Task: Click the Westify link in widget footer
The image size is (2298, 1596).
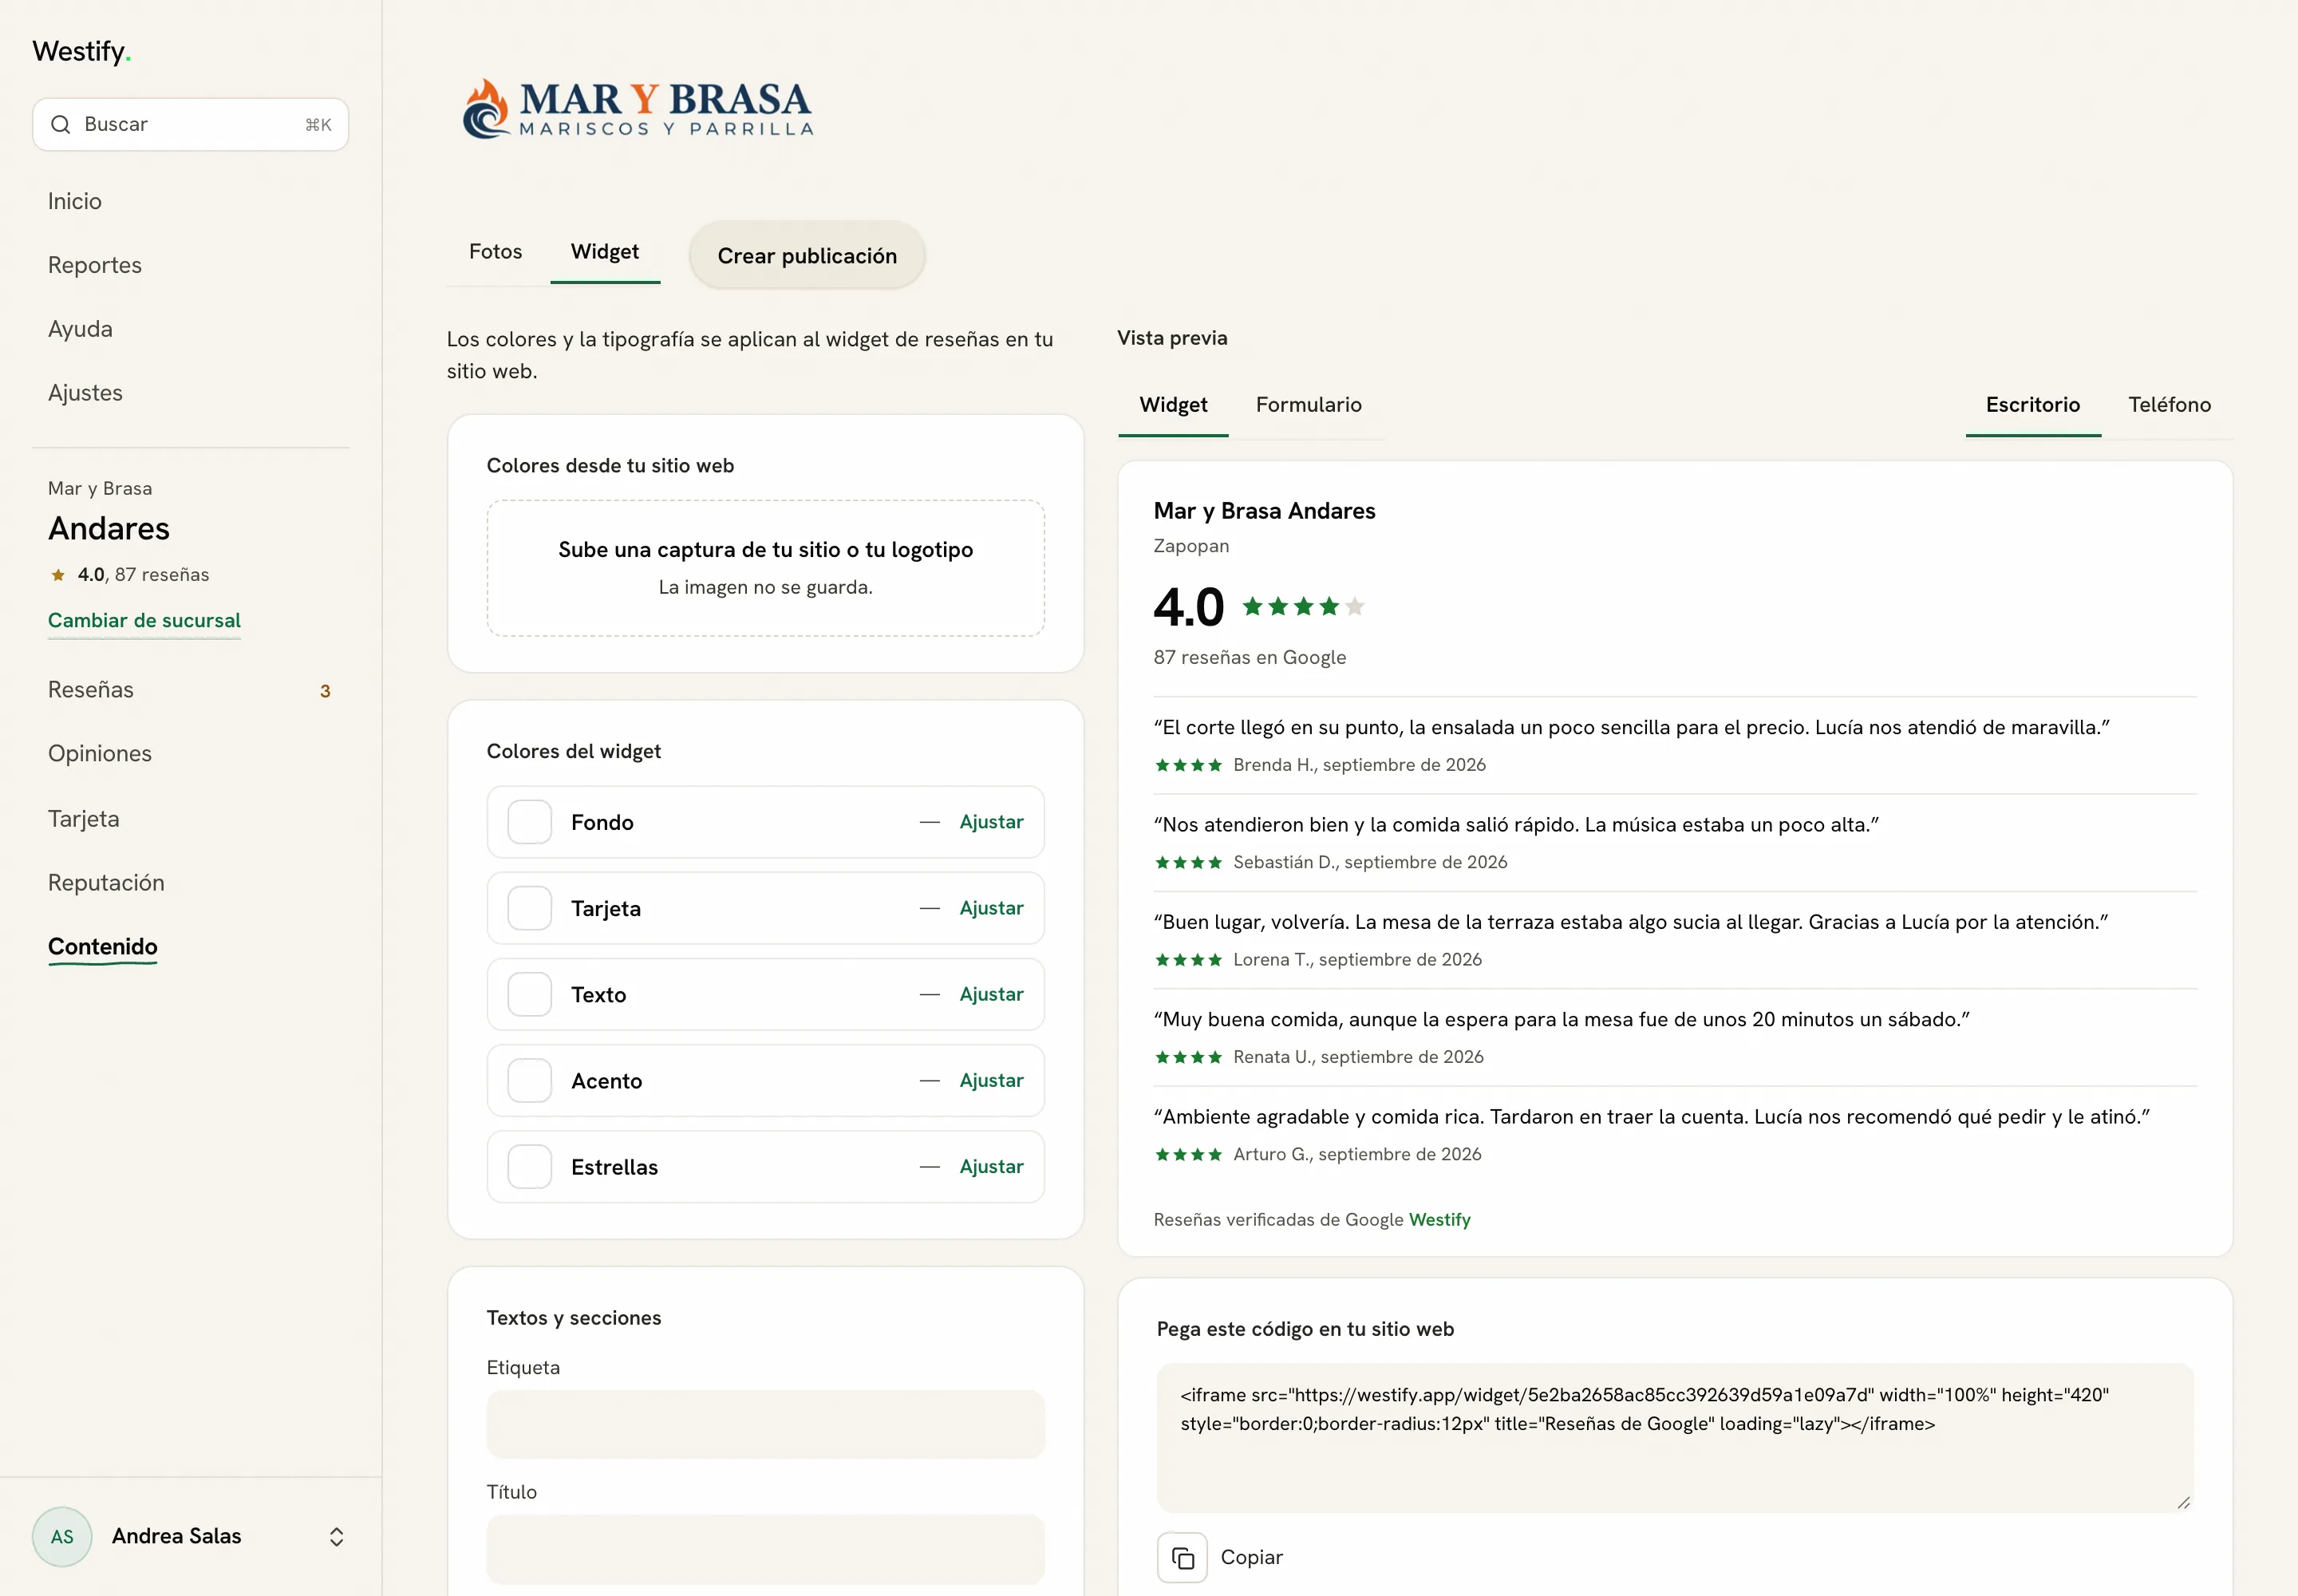Action: click(x=1439, y=1219)
